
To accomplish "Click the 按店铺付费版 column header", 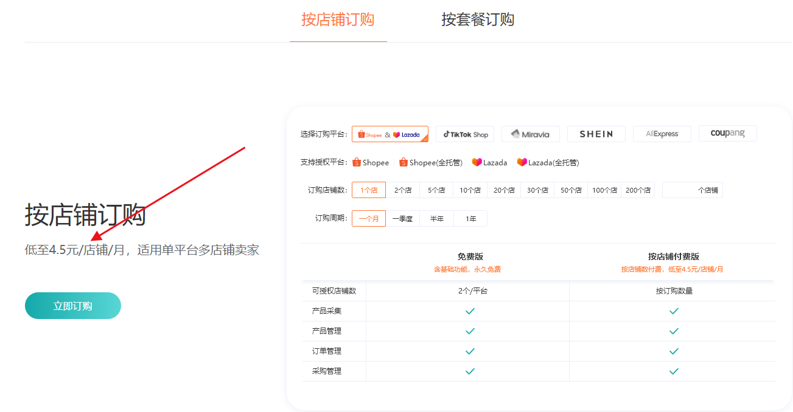I will click(x=673, y=257).
